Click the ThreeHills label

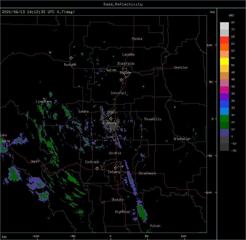tap(152, 119)
